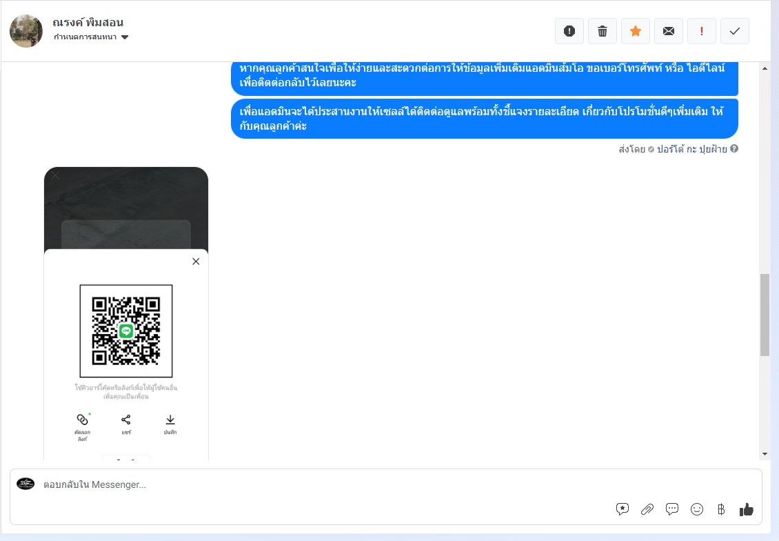Image resolution: width=779 pixels, height=541 pixels.
Task: Toggle the orange star follow-up flag
Action: coord(636,31)
